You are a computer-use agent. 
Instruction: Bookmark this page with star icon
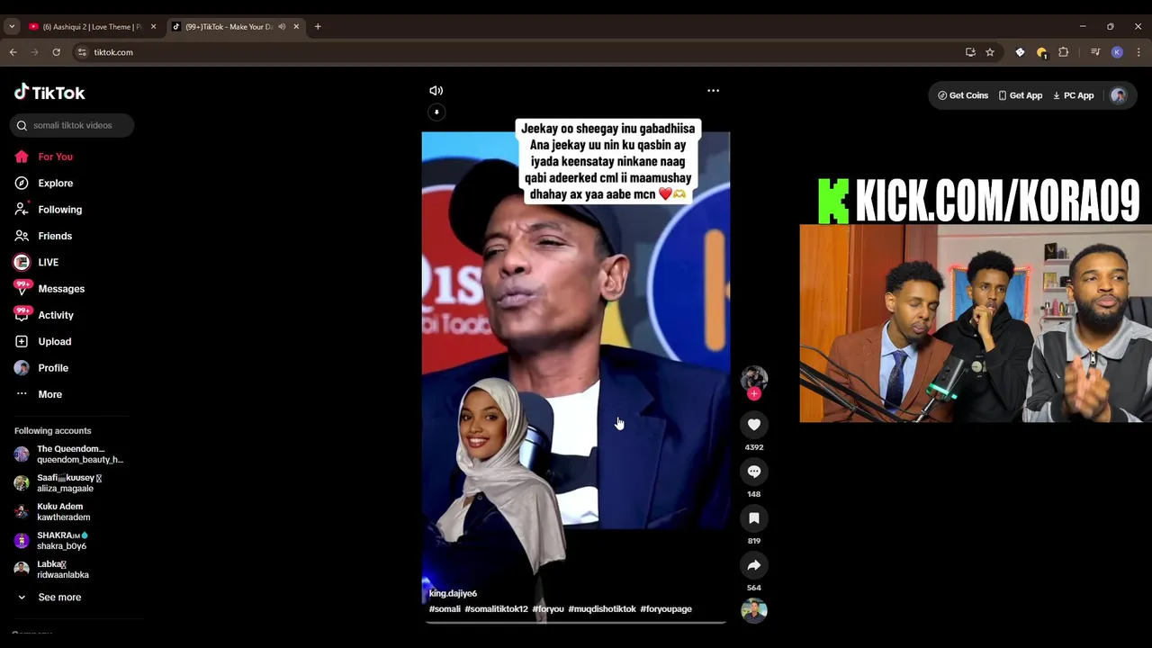point(990,52)
